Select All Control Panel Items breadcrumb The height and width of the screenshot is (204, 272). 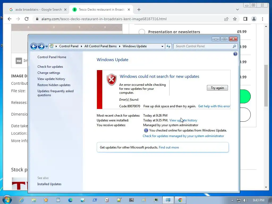click(x=100, y=46)
